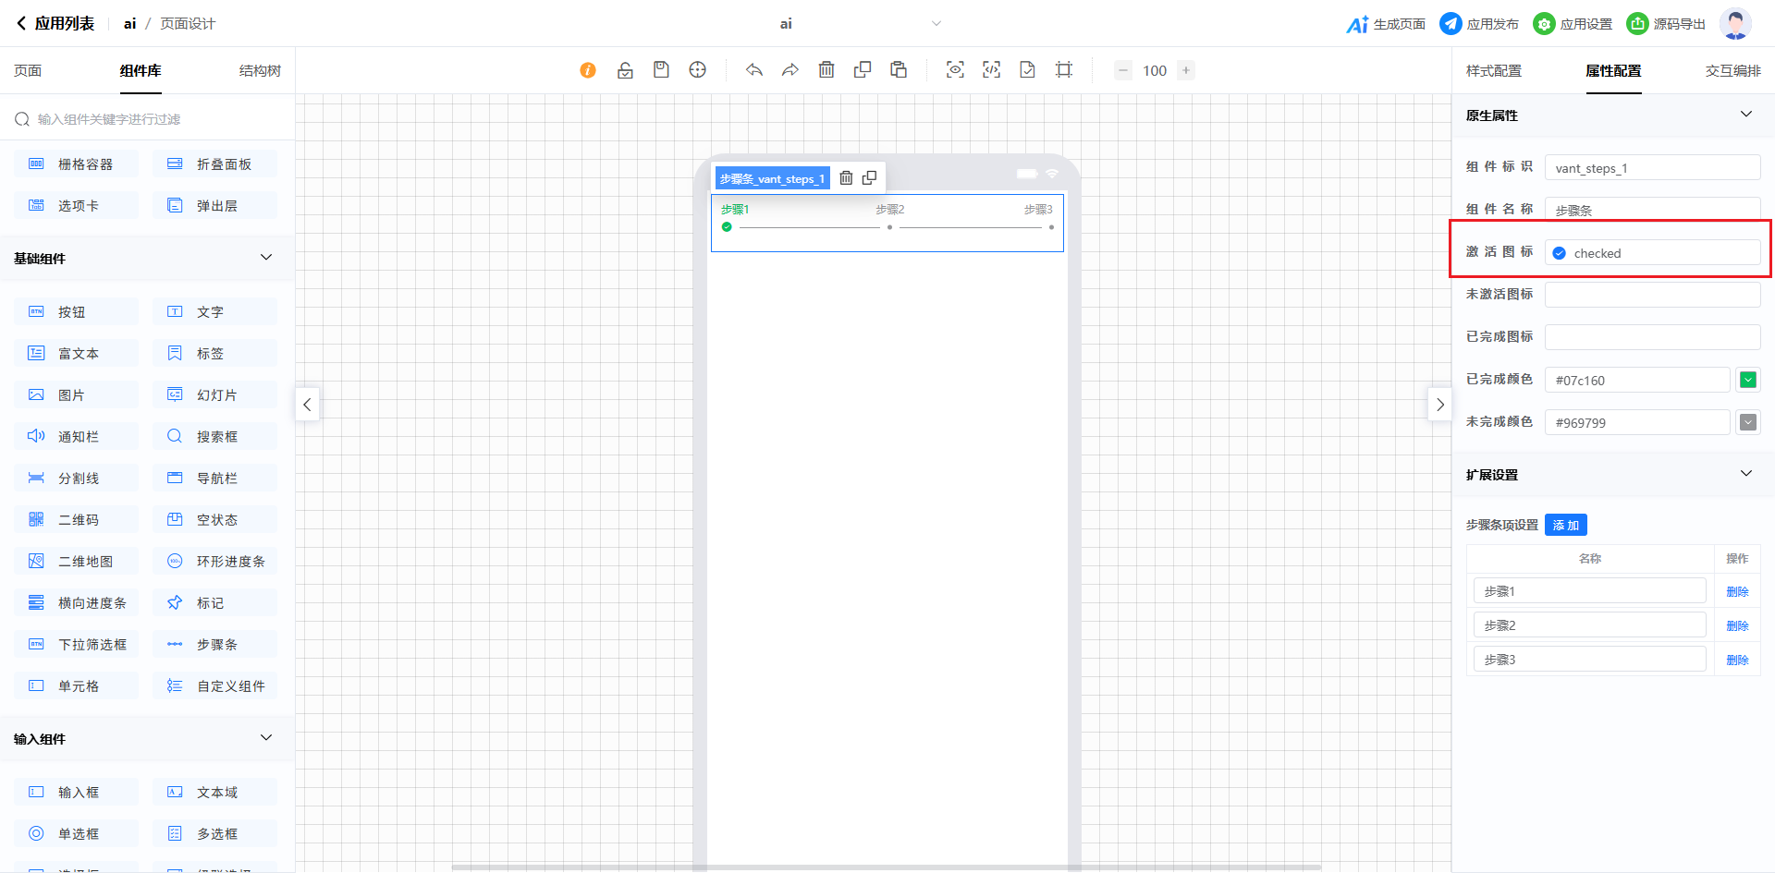1775x873 pixels.
Task: Delete selected vant_steps_1 via its trash icon
Action: (846, 178)
